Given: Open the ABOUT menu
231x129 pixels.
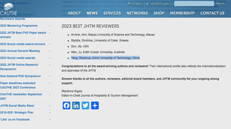Looking at the screenshot, I should [74, 13].
